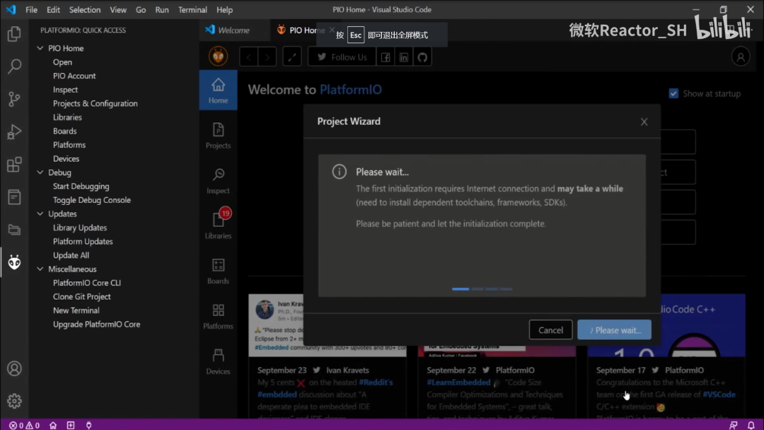This screenshot has width=764, height=430.
Task: Click the plug serial port icon in status bar
Action: pos(88,425)
